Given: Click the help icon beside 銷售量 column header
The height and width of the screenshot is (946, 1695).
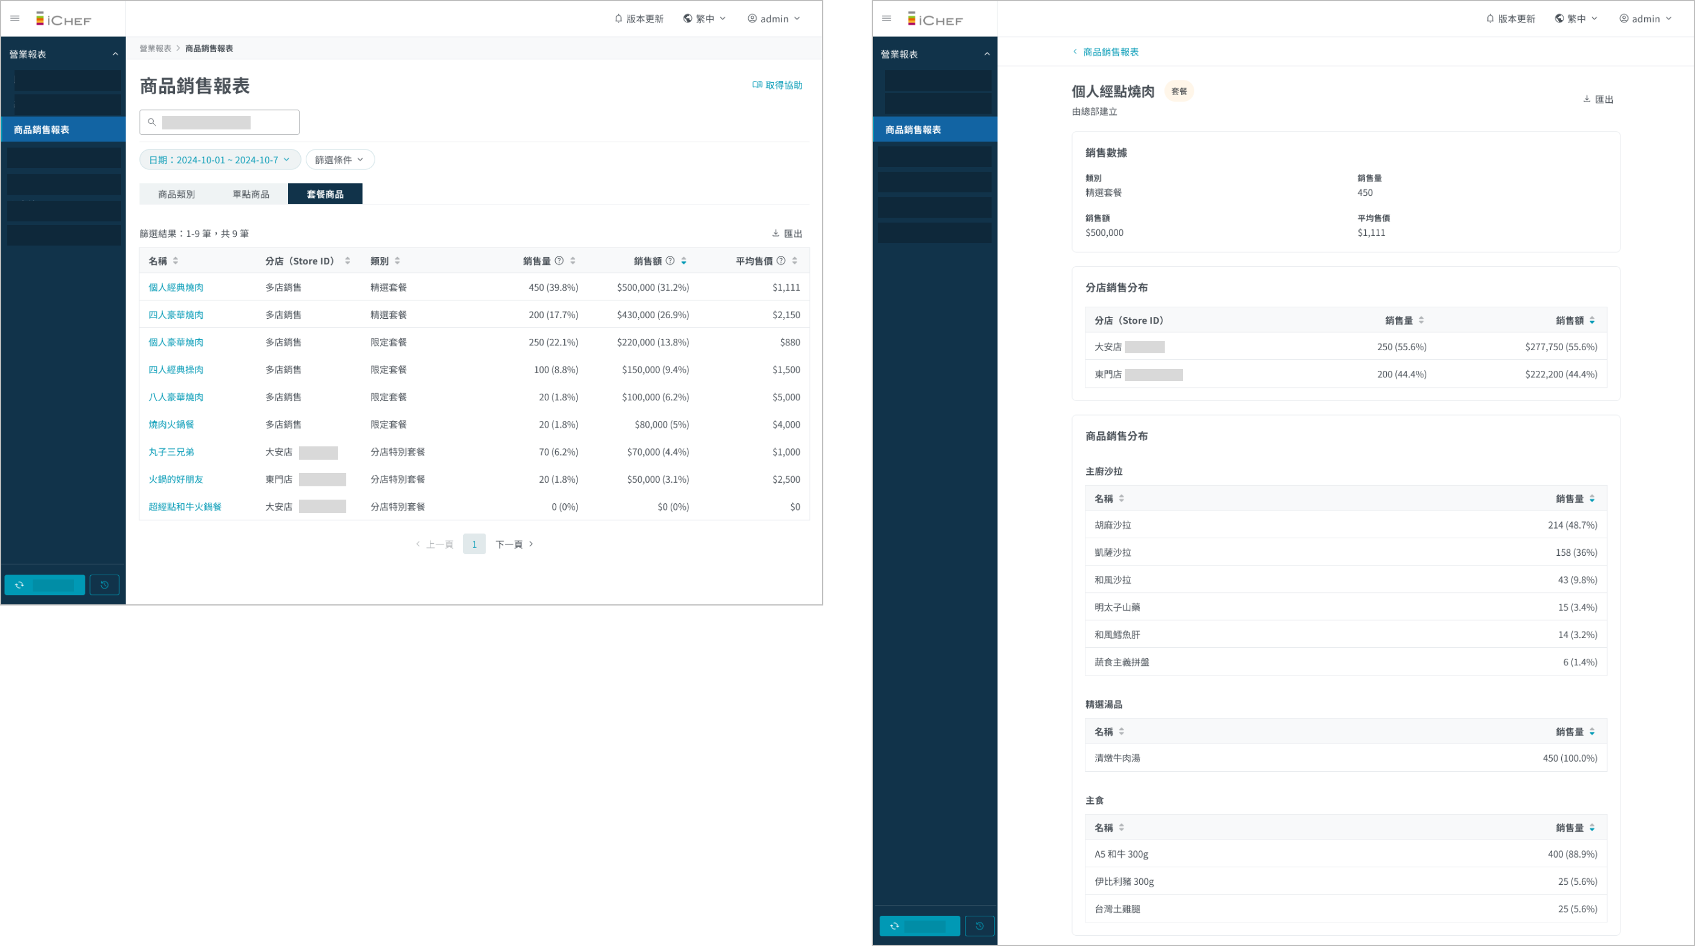Looking at the screenshot, I should (559, 261).
